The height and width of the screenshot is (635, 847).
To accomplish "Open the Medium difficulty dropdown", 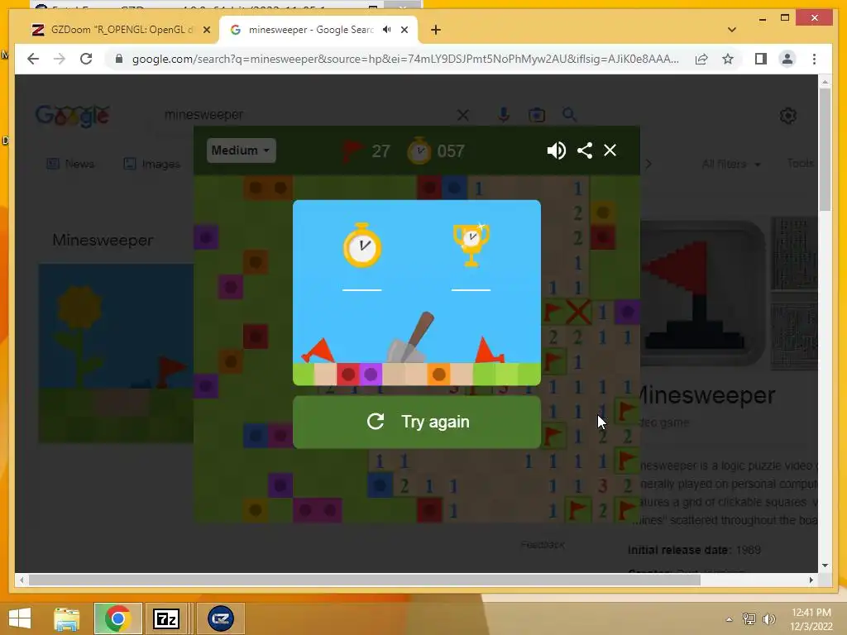I will coord(241,150).
